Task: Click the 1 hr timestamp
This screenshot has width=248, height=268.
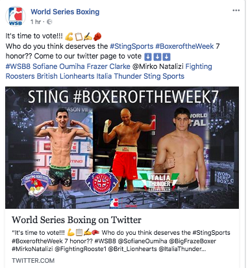Action: tap(36, 21)
